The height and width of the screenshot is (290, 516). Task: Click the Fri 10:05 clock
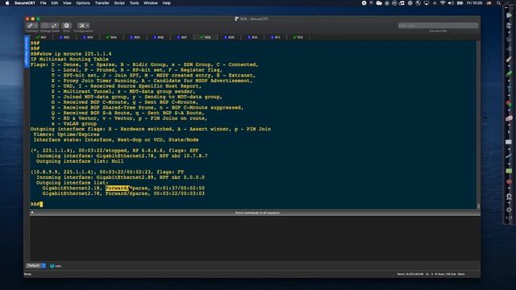(x=475, y=3)
